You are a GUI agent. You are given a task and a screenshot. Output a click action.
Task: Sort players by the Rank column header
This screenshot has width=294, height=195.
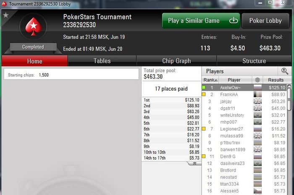point(210,80)
